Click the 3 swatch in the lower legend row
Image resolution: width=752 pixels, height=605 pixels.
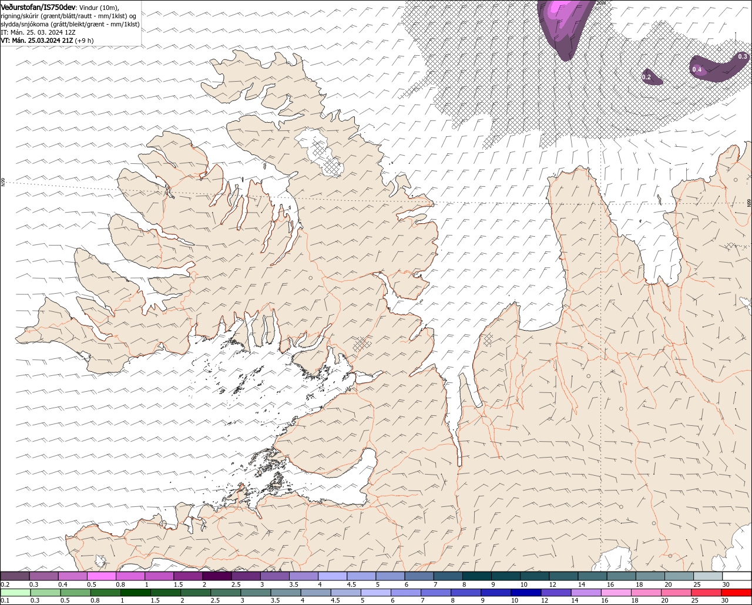click(255, 593)
